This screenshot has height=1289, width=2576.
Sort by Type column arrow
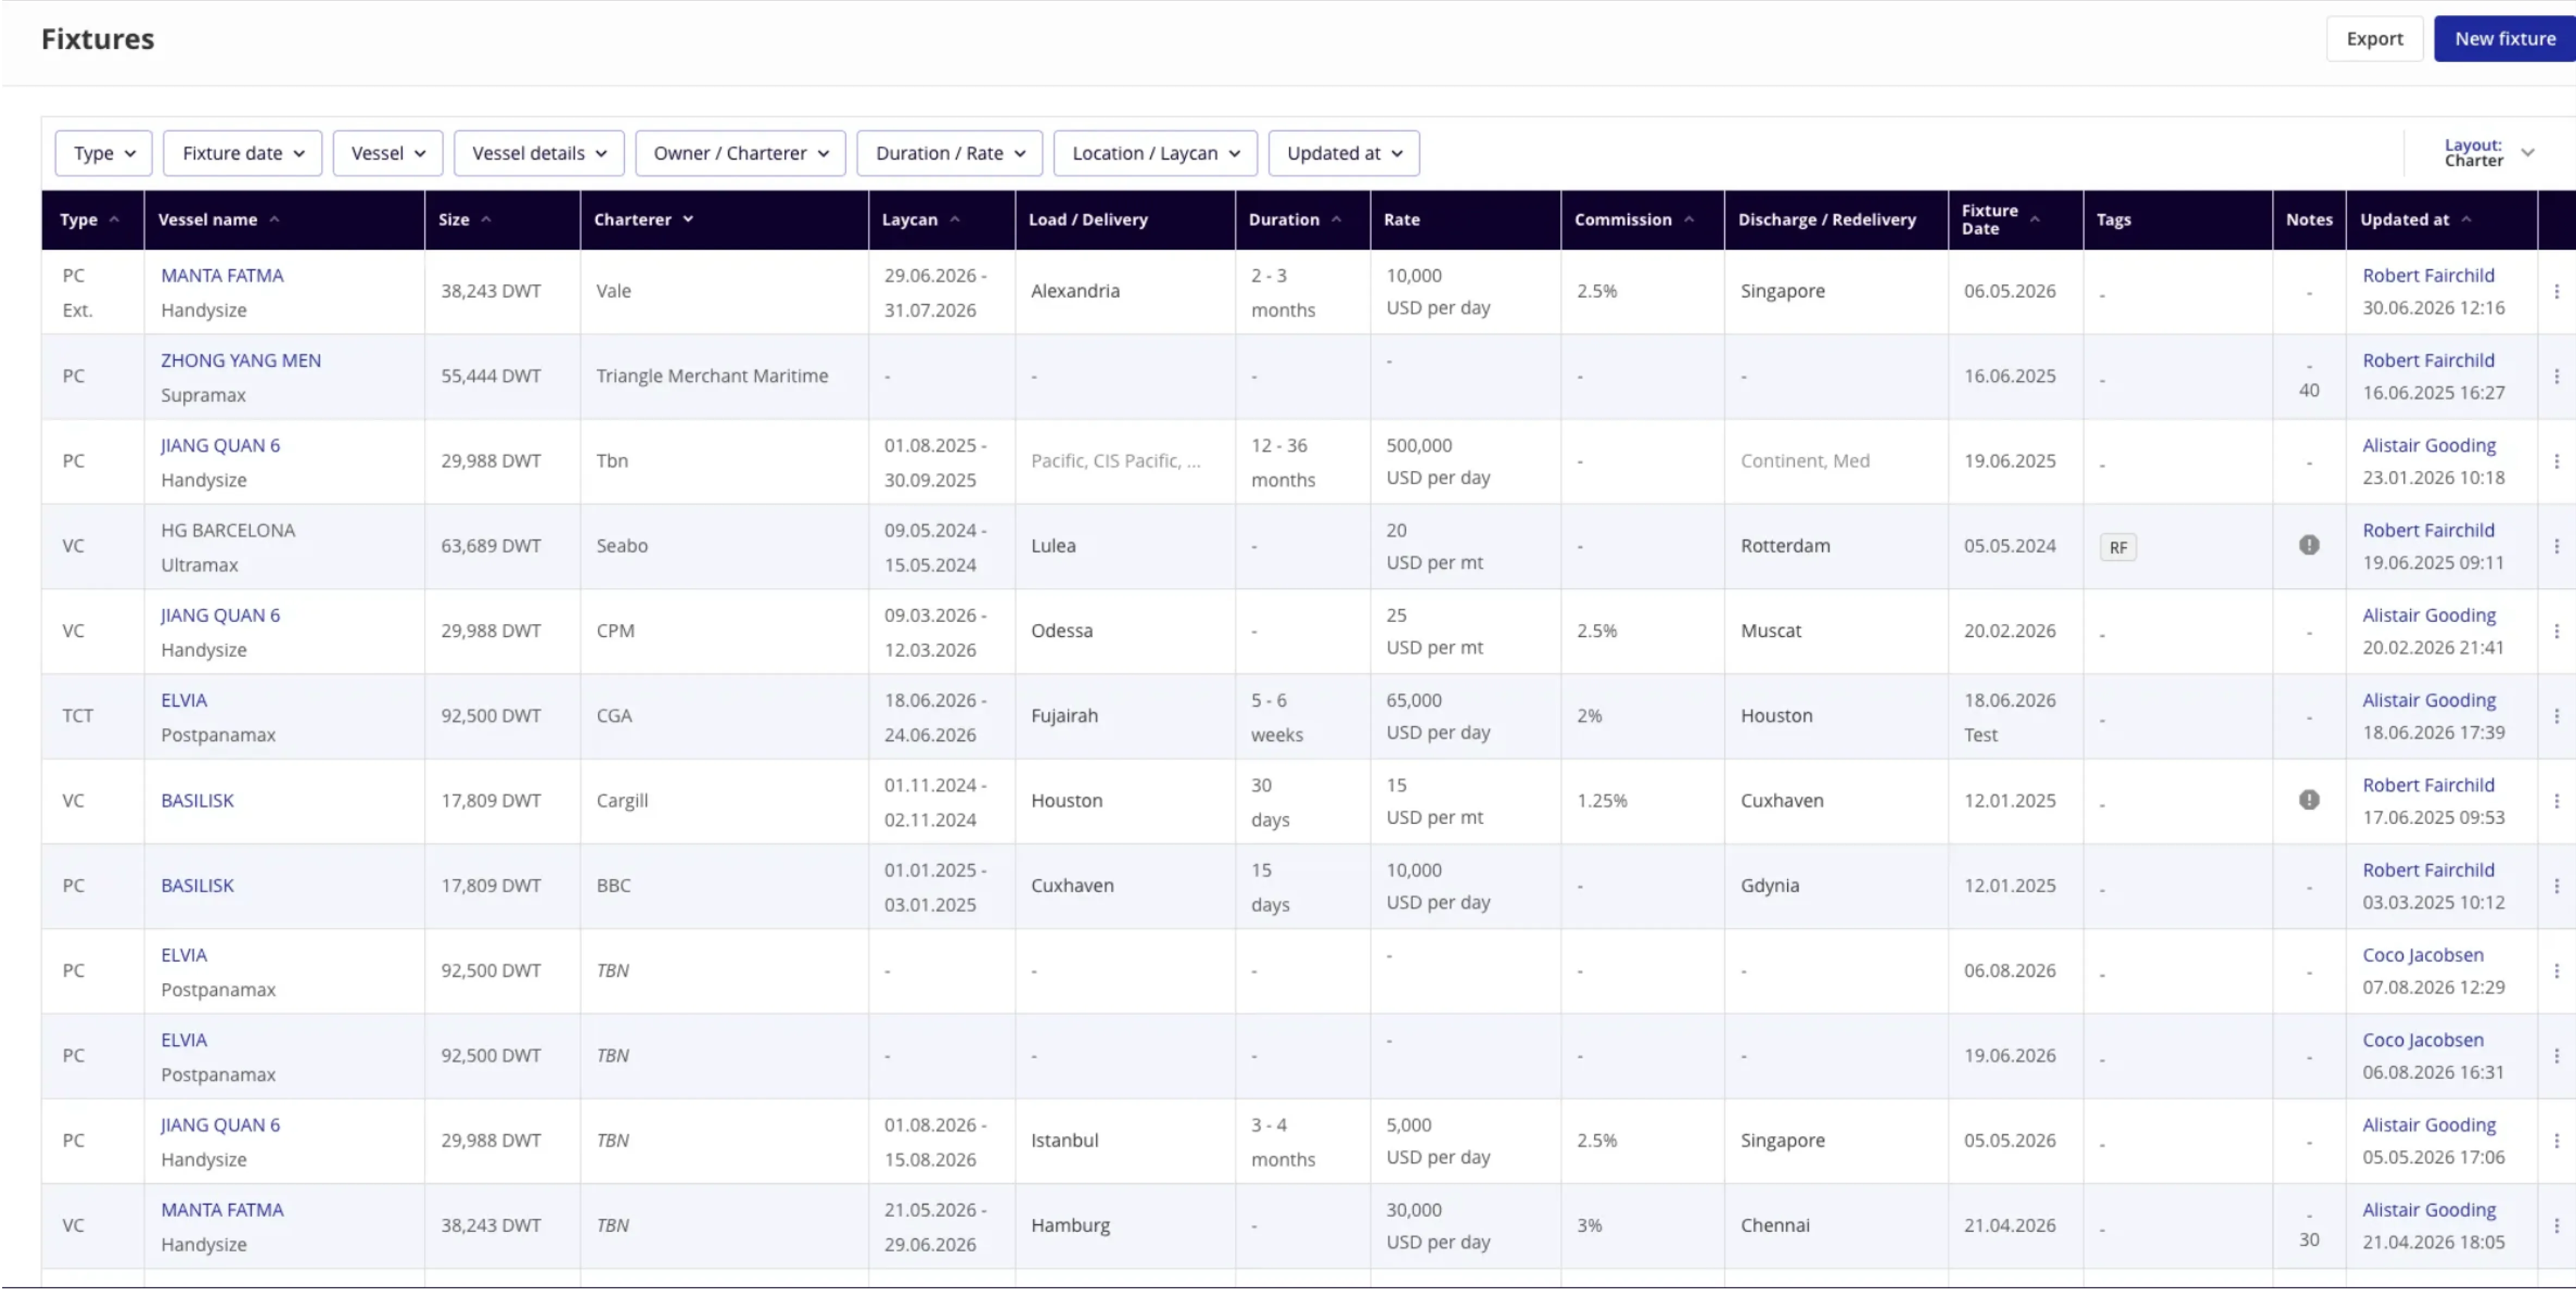(x=114, y=220)
